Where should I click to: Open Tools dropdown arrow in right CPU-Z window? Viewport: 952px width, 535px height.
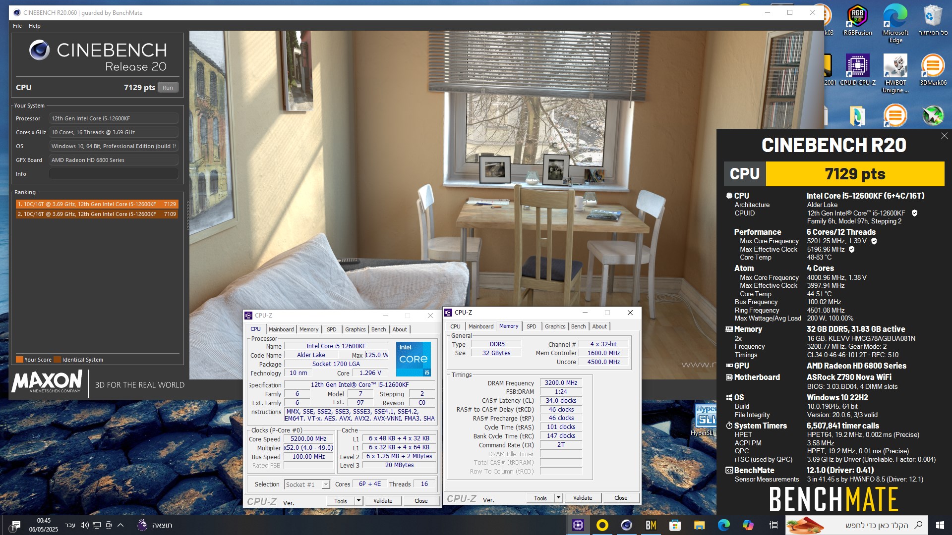point(558,498)
